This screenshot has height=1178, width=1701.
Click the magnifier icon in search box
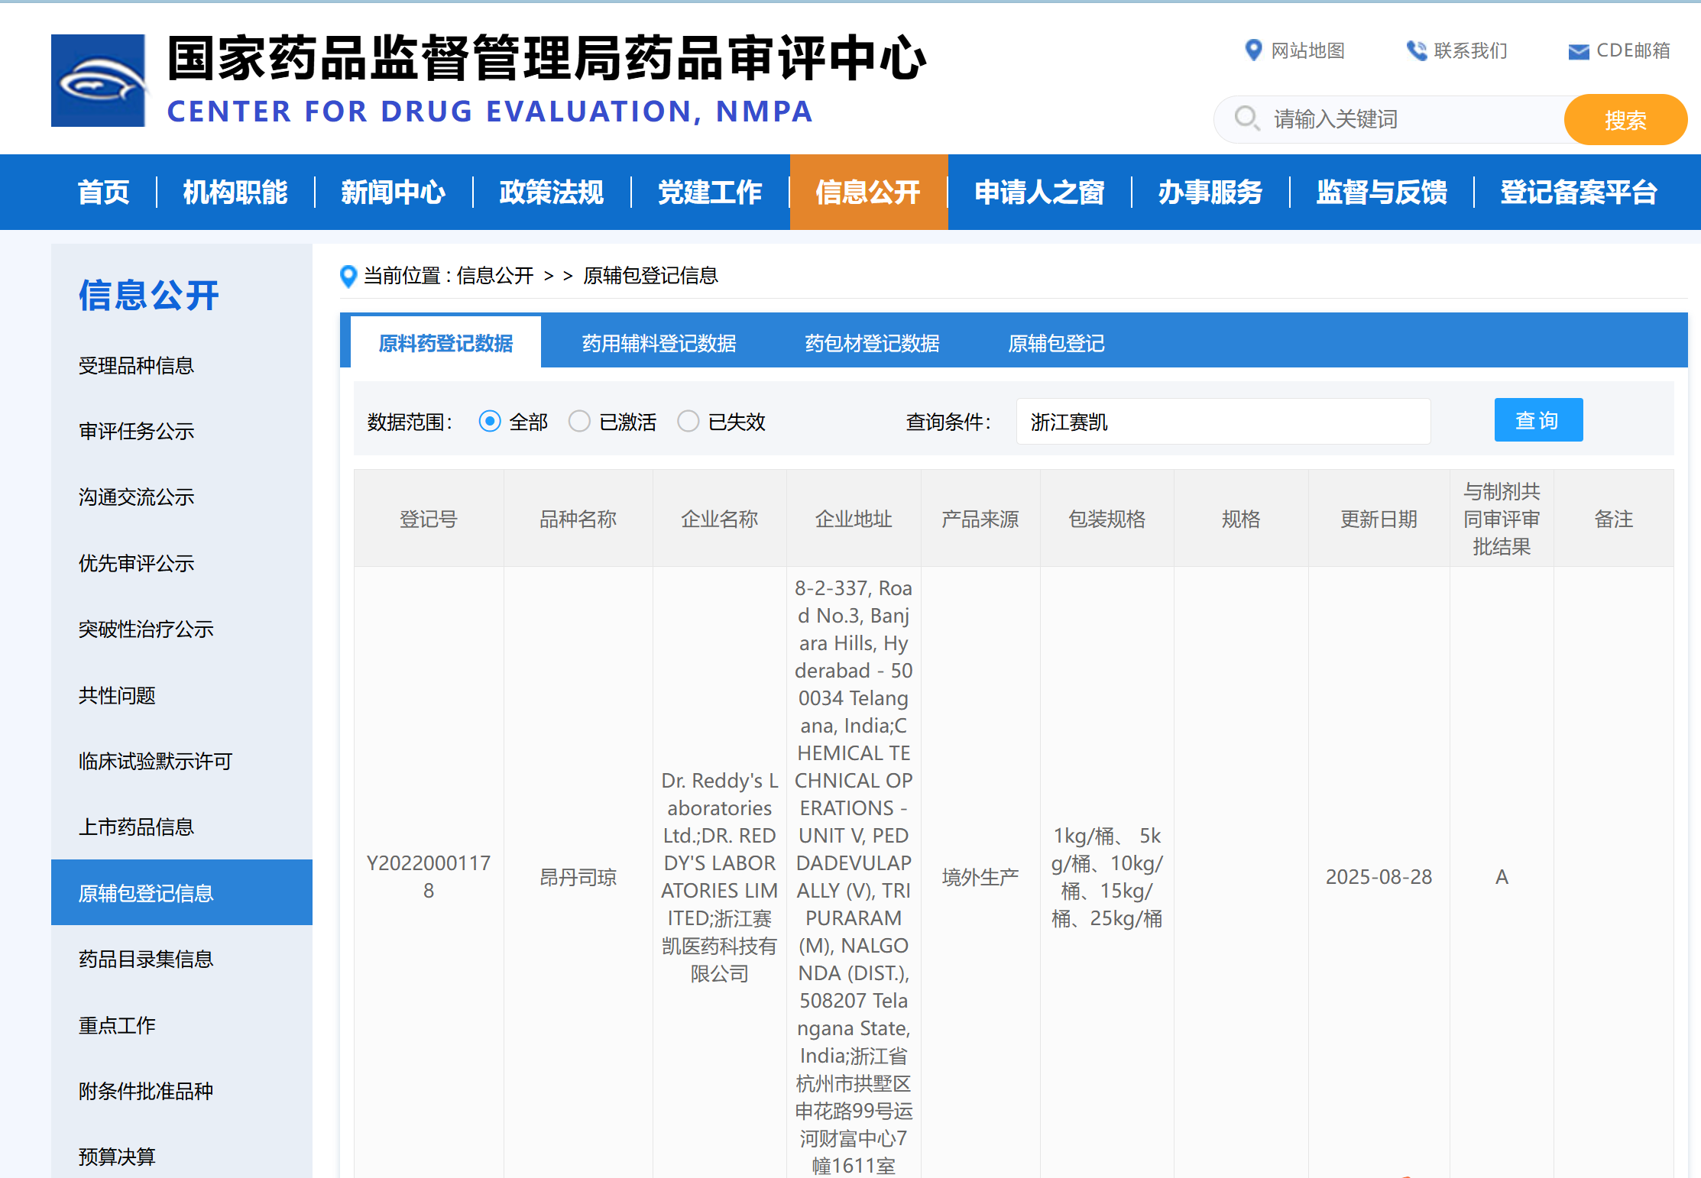point(1247,118)
